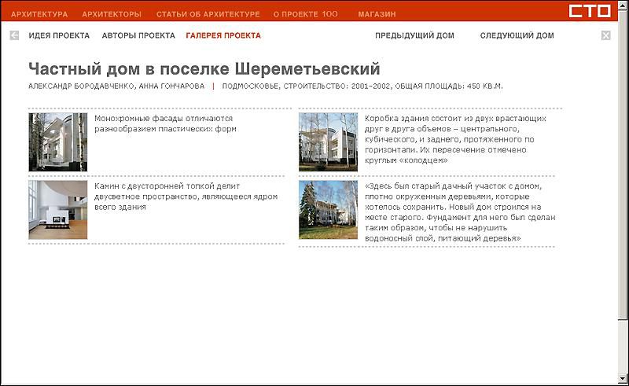Open the Архитектура menu item
This screenshot has height=386, width=629.
pyautogui.click(x=39, y=14)
